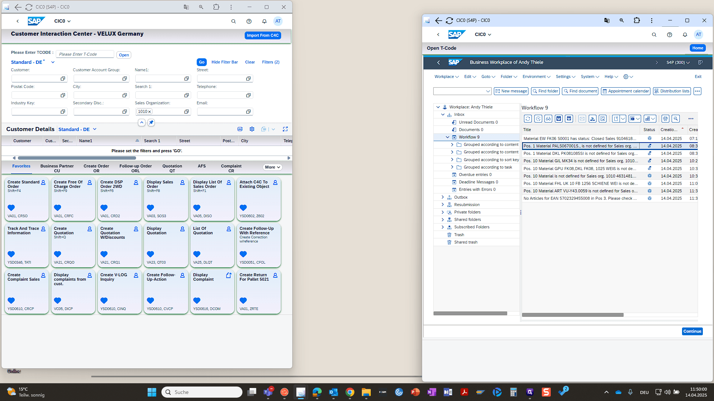Remove the 1010 sales organization token
The width and height of the screenshot is (714, 401).
(x=149, y=112)
